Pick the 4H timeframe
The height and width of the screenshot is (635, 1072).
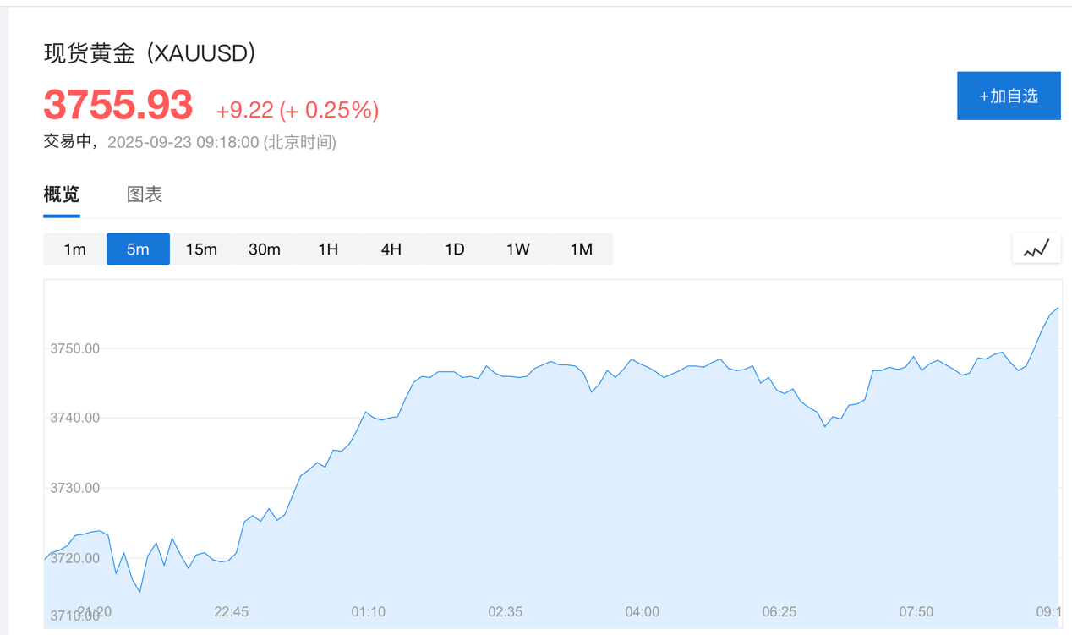(391, 249)
